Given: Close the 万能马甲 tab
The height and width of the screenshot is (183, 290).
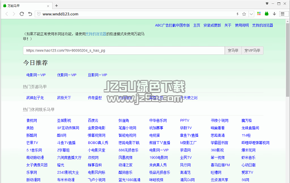Looking at the screenshot, I should 48,6.
